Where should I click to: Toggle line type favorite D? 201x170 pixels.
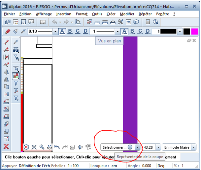coord(148,31)
